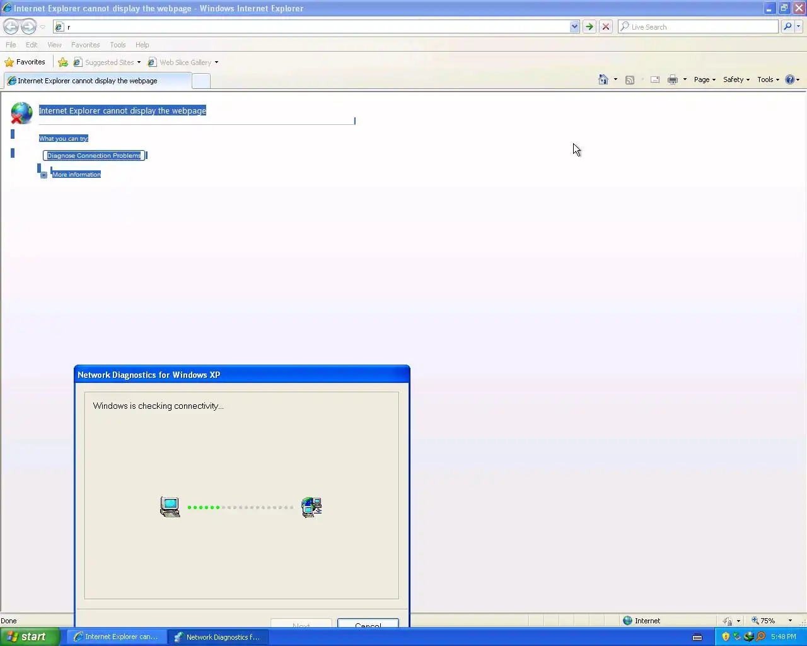The width and height of the screenshot is (807, 646).
Task: Click the yellow security shield tray icon
Action: (x=725, y=637)
